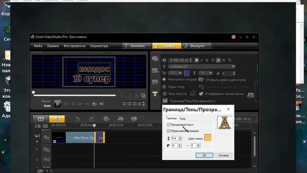
Task: Click the split clip scissors icon
Action: tap(136, 96)
